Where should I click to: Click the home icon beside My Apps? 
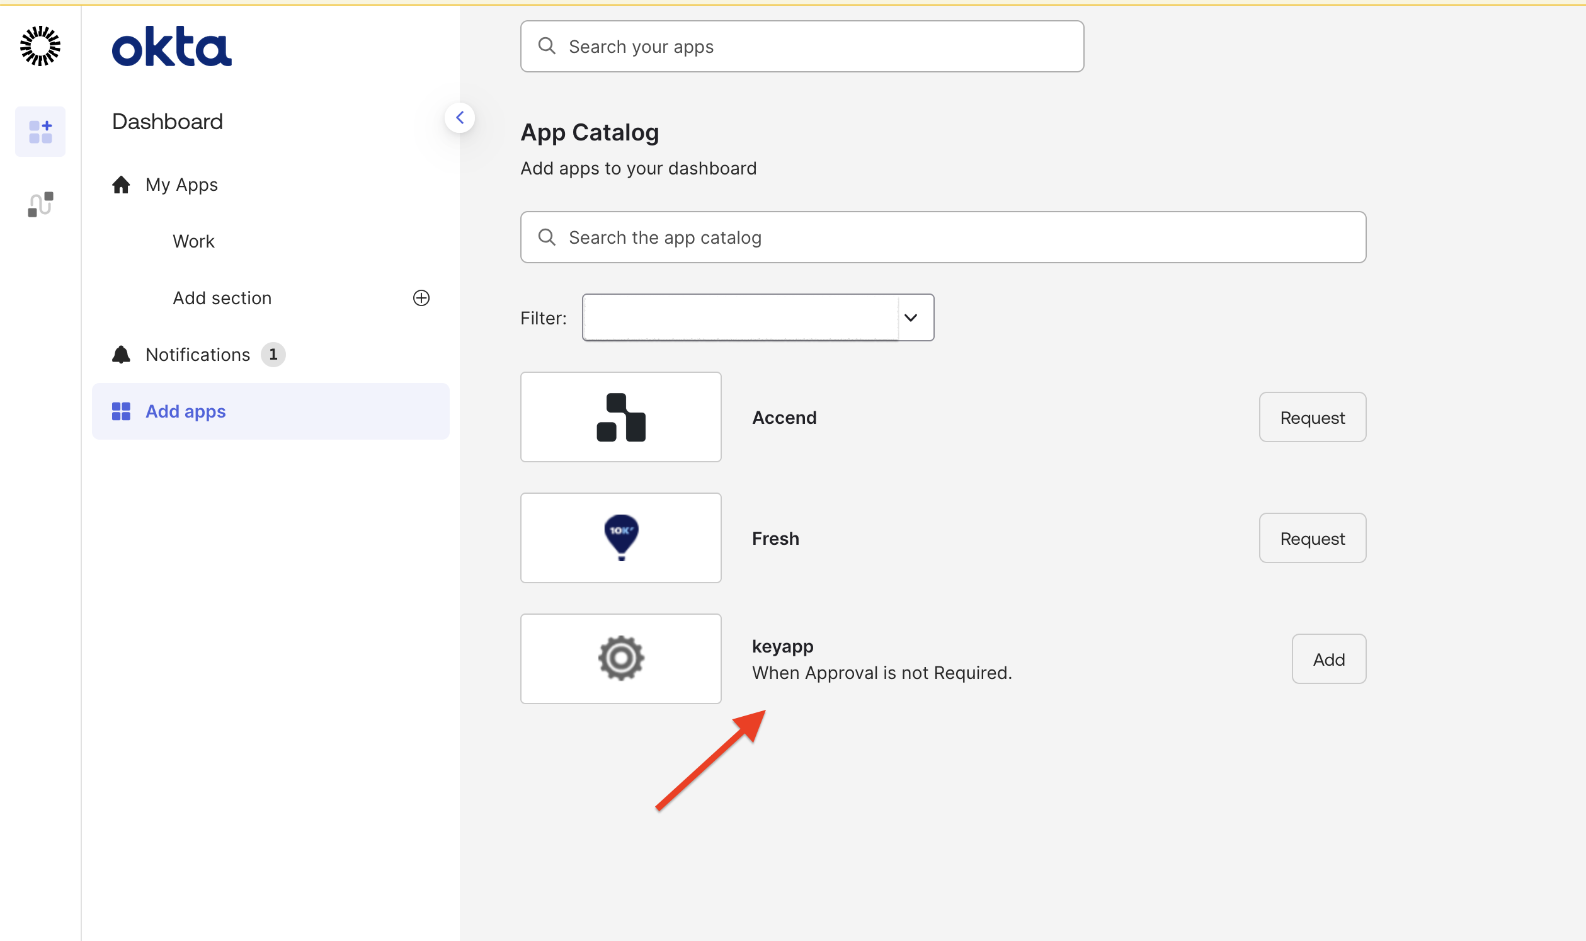tap(121, 185)
